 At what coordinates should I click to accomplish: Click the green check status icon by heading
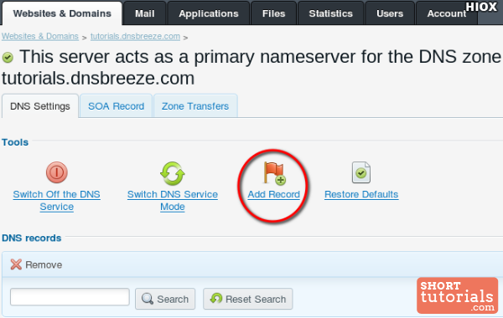coord(8,58)
